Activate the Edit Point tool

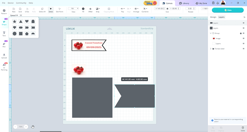59,10
